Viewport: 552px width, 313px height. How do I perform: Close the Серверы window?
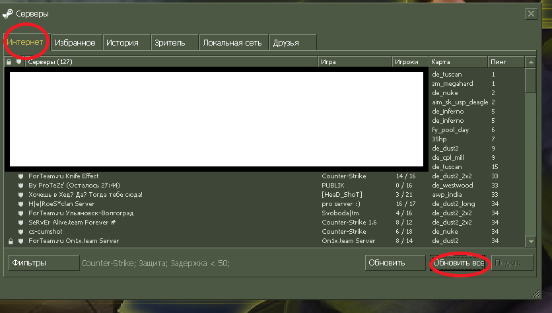[531, 14]
